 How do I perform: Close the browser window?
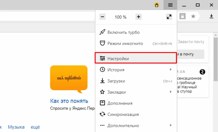coord(211,5)
